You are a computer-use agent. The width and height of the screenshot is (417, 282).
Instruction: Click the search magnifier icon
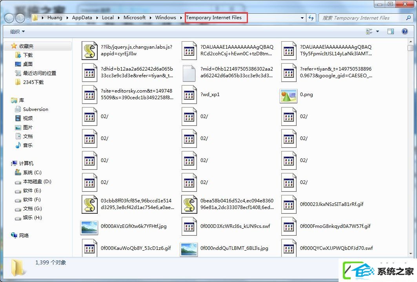408,18
